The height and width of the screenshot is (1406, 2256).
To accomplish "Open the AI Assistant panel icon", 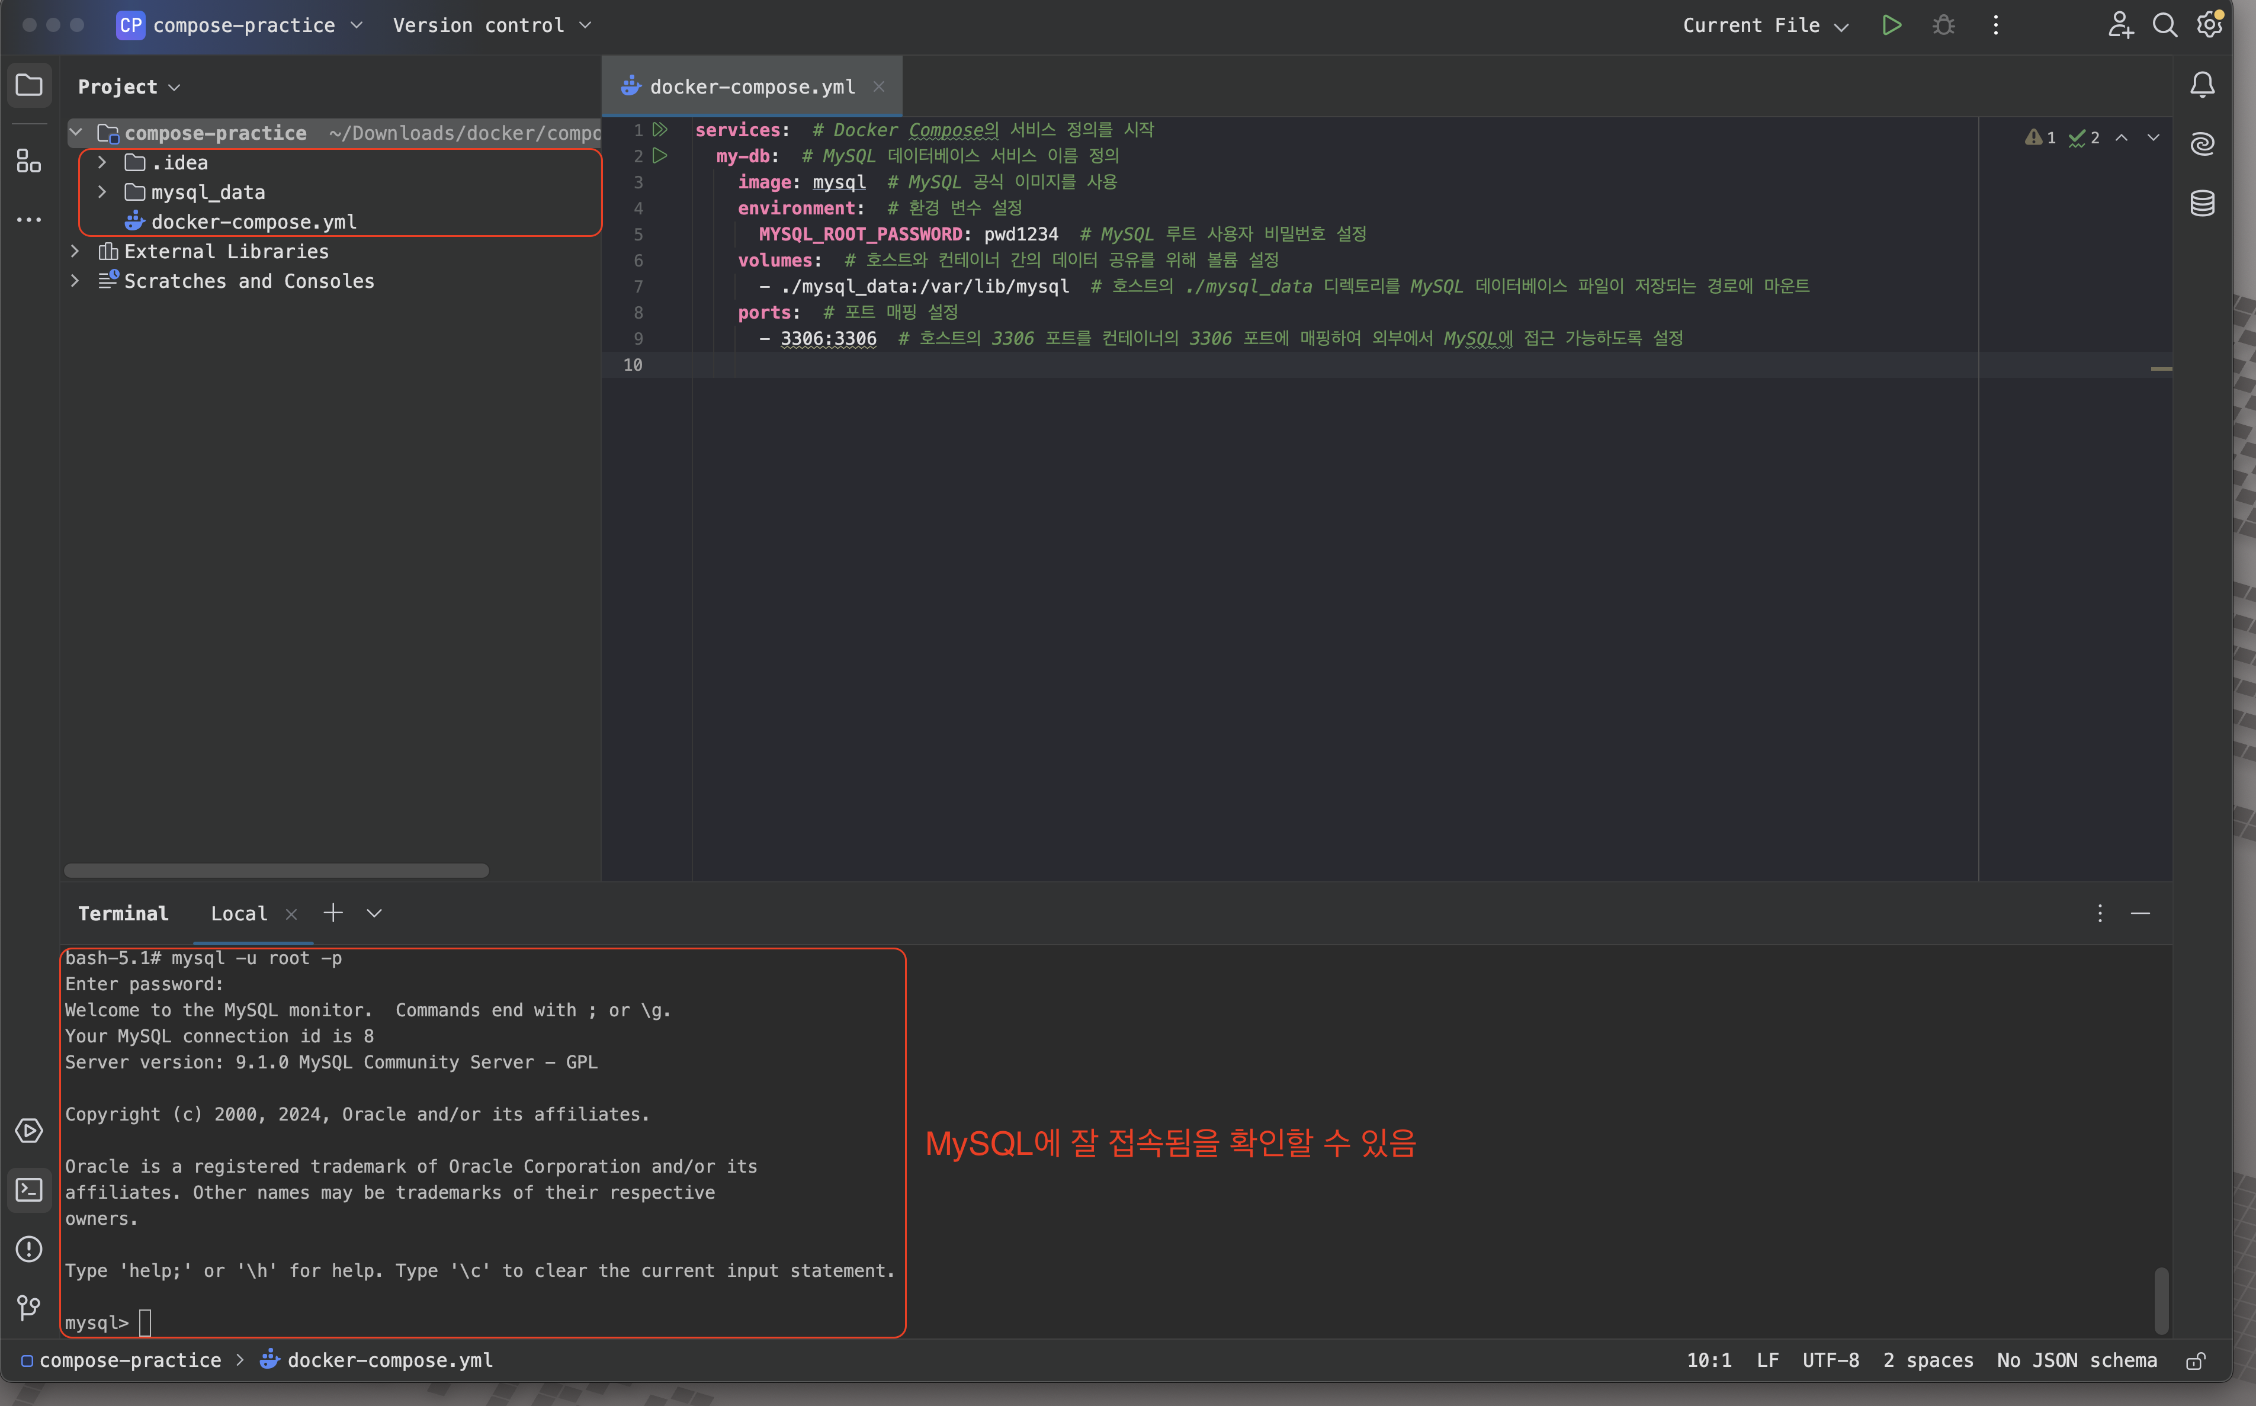I will pyautogui.click(x=2202, y=143).
